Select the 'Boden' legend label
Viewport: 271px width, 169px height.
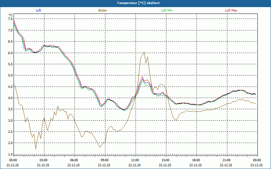[103, 10]
